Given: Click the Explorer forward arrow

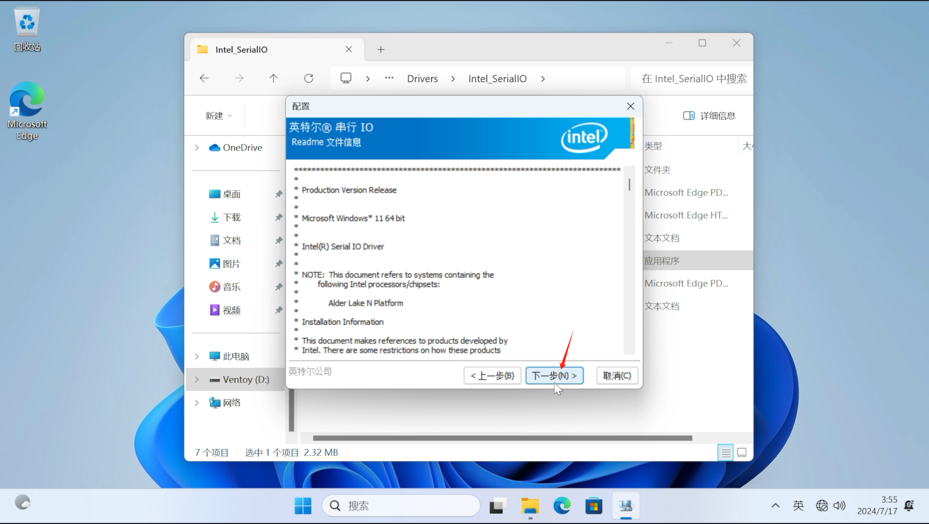Looking at the screenshot, I should [x=239, y=78].
